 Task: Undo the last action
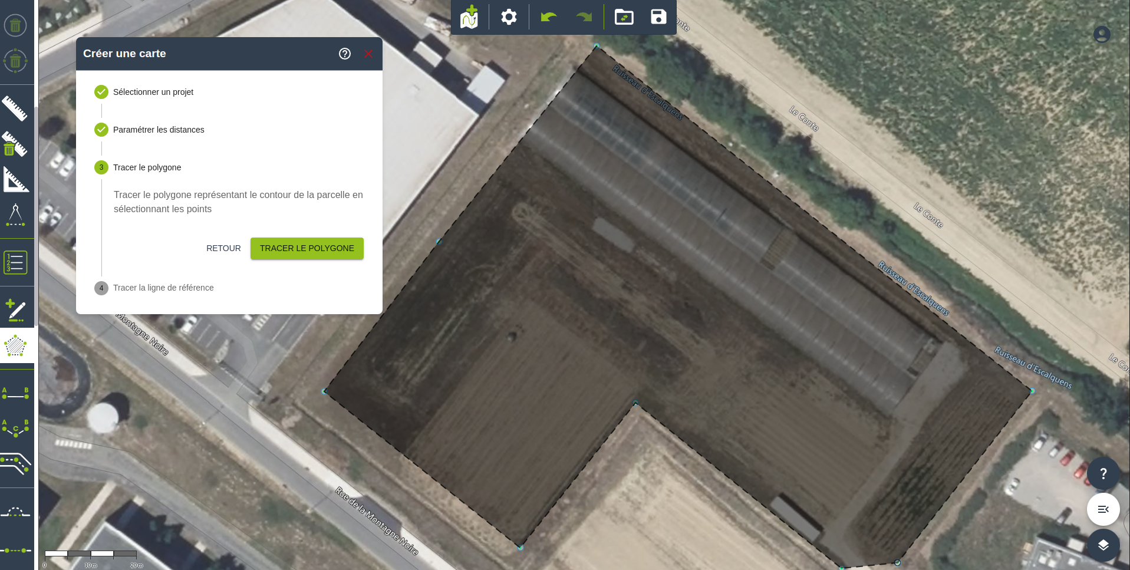click(548, 17)
